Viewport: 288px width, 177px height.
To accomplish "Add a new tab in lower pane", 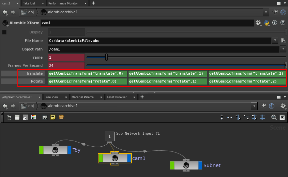I will click(x=142, y=97).
